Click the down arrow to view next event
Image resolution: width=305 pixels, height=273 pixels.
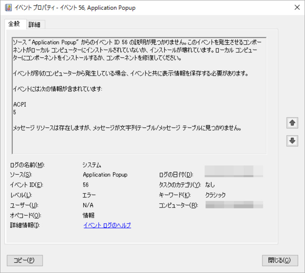click(x=292, y=141)
